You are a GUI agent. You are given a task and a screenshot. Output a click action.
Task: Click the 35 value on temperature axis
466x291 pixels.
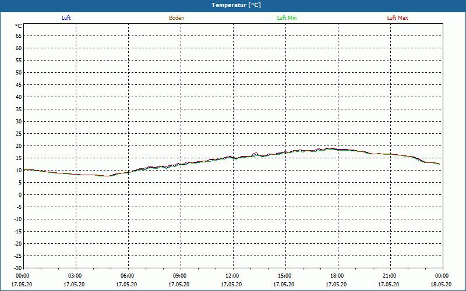[19, 109]
